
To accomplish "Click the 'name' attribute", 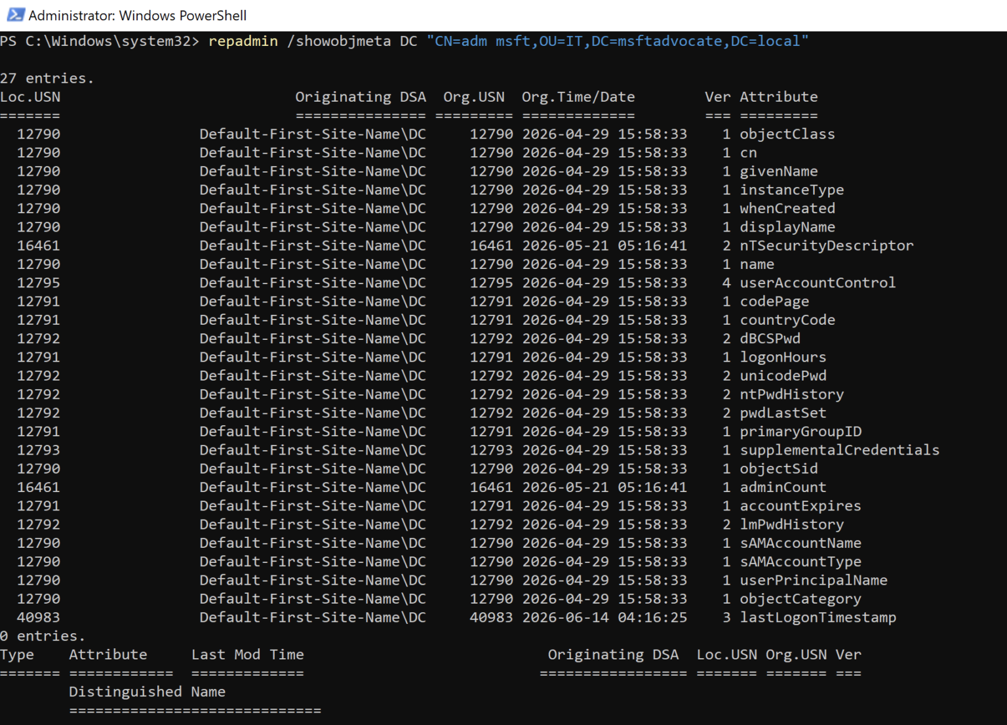I will click(757, 264).
